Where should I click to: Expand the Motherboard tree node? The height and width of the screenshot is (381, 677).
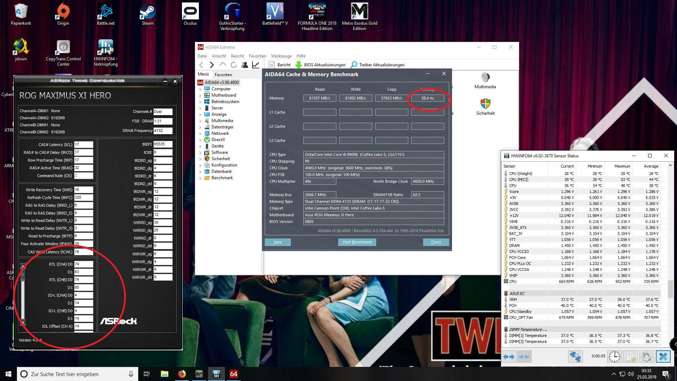(200, 95)
